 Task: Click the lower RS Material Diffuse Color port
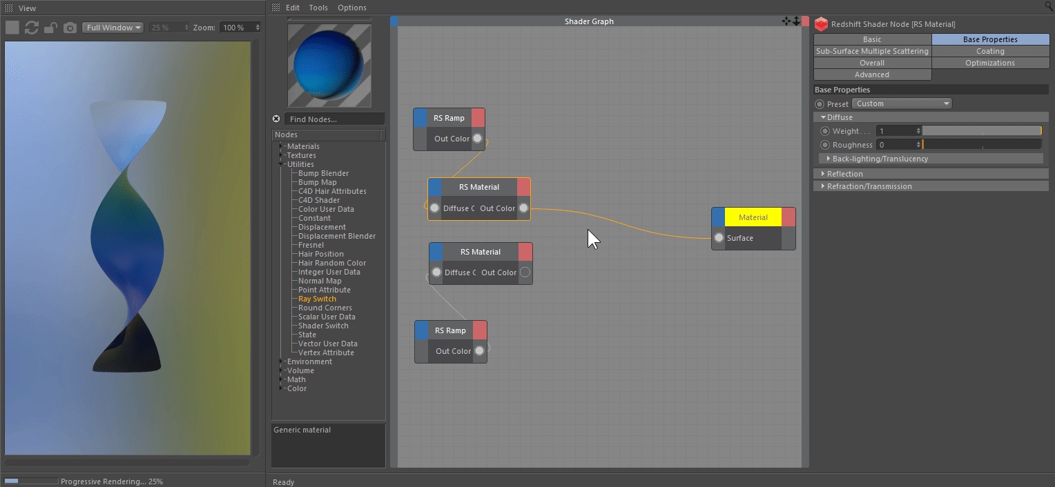(436, 272)
